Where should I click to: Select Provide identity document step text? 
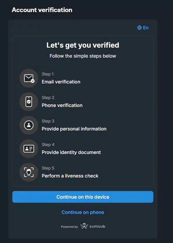(x=71, y=152)
